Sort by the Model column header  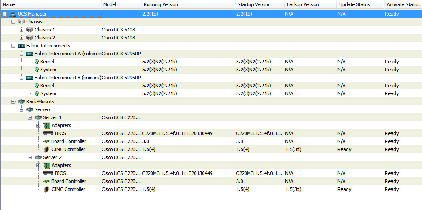pos(121,4)
